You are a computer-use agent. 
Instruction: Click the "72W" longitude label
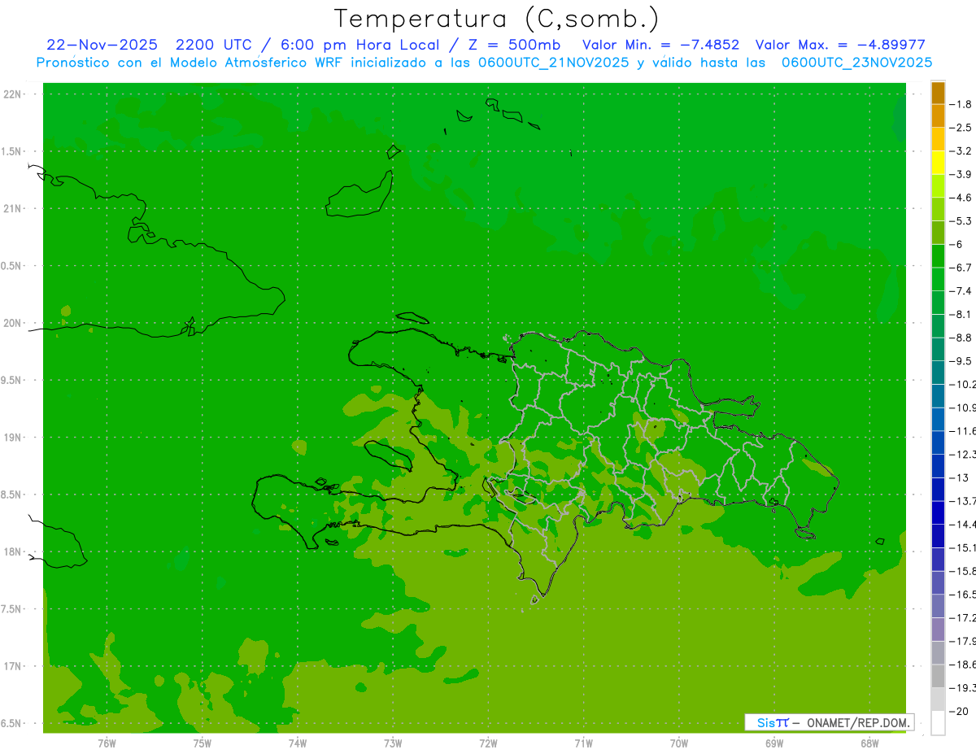(488, 743)
